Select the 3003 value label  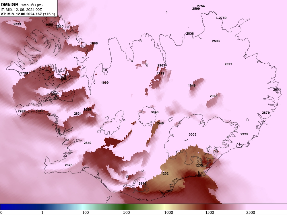pyautogui.click(x=193, y=134)
